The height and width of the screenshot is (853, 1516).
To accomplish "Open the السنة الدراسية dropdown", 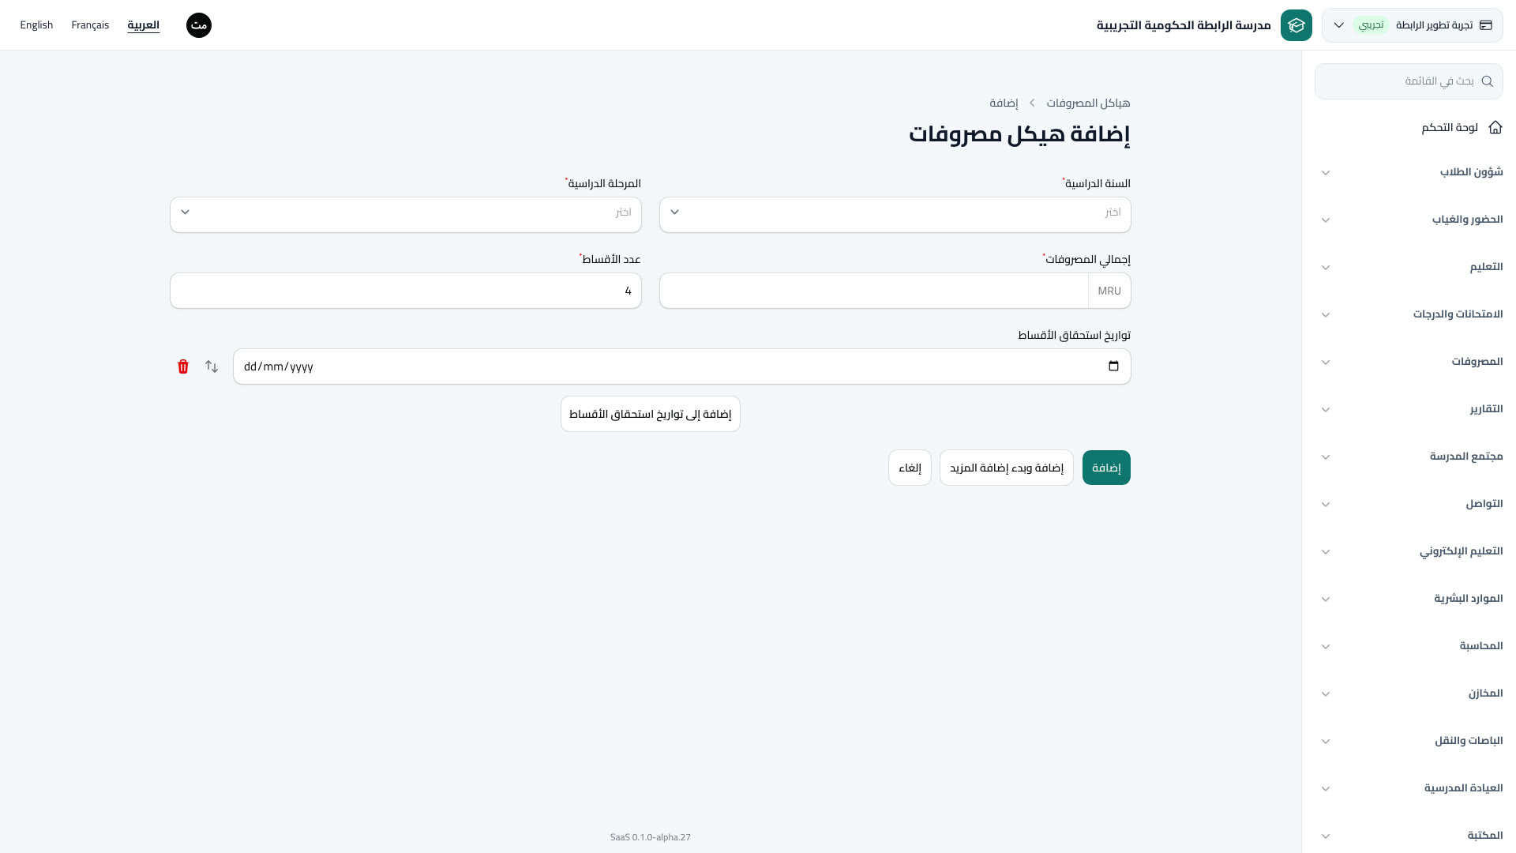I will point(895,215).
